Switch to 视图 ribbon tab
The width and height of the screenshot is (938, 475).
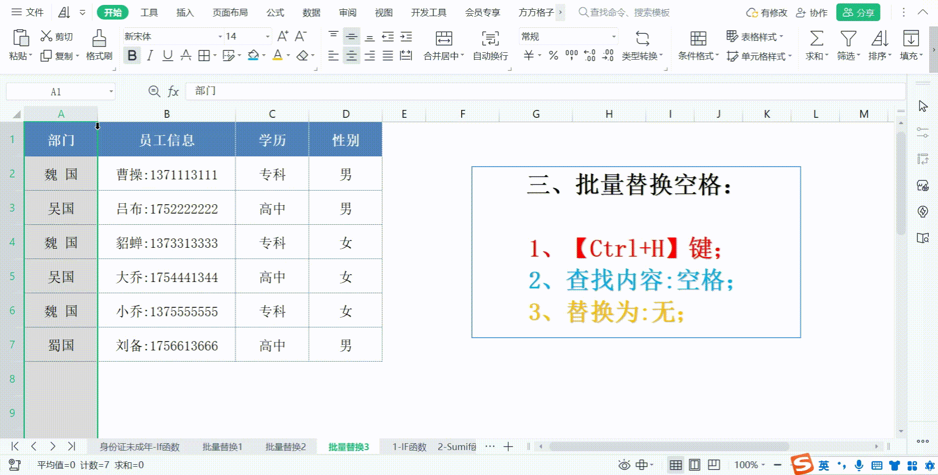384,12
